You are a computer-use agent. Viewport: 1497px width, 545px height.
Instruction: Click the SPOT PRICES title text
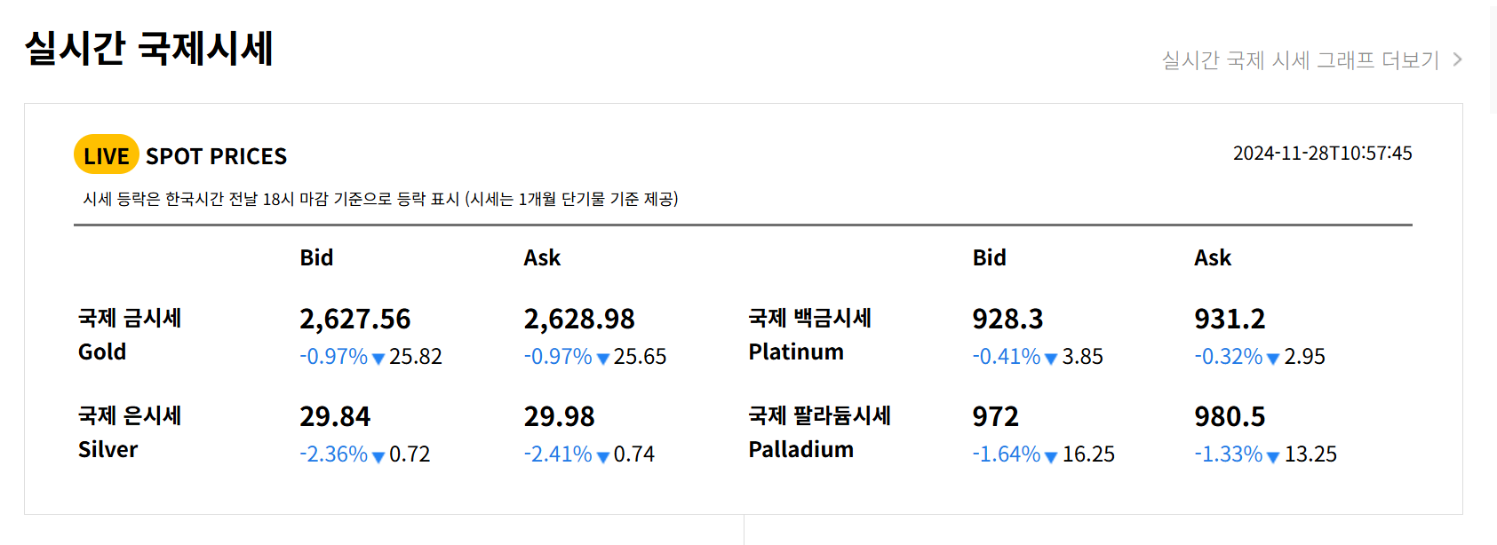[216, 156]
